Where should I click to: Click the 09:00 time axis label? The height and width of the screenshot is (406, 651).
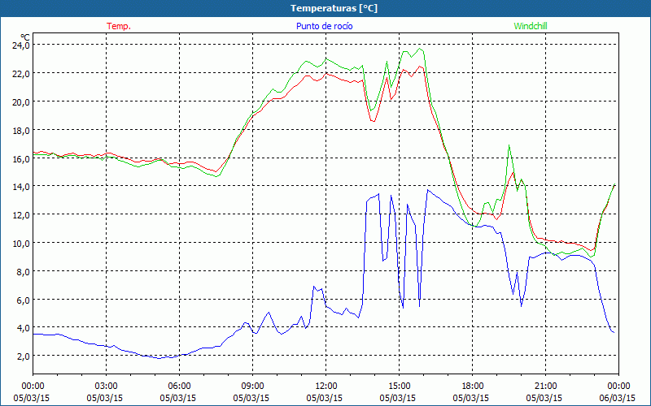coord(252,387)
